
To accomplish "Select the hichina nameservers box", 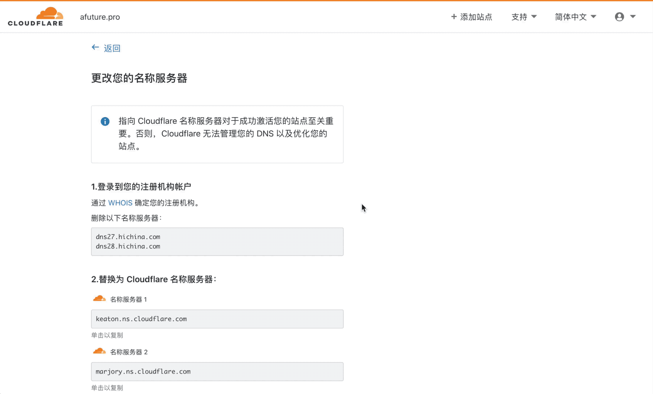I will tap(217, 242).
